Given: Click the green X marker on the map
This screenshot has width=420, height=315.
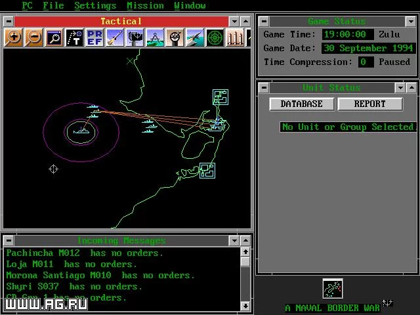Looking at the screenshot, I should click(130, 61).
